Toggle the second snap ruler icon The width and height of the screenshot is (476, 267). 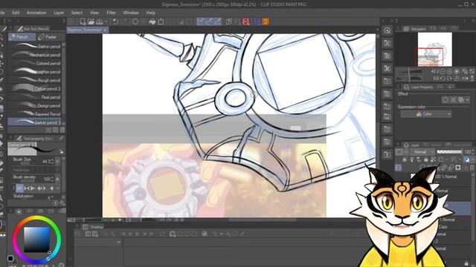point(209,22)
